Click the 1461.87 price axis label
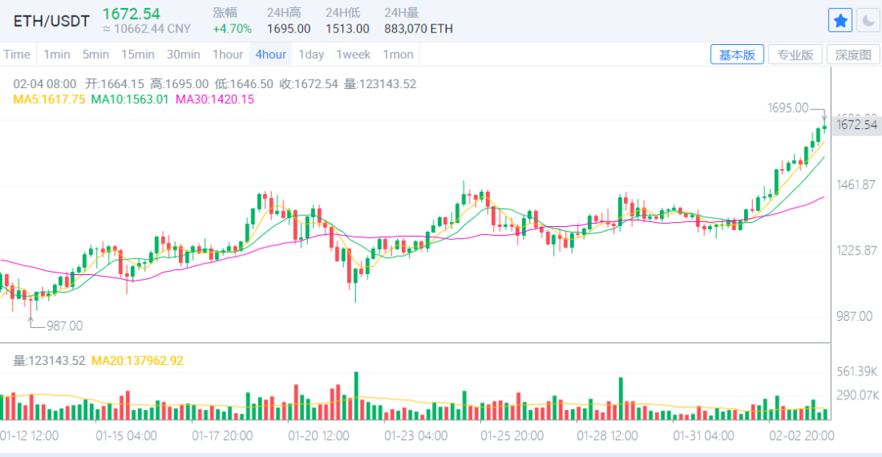 [856, 185]
